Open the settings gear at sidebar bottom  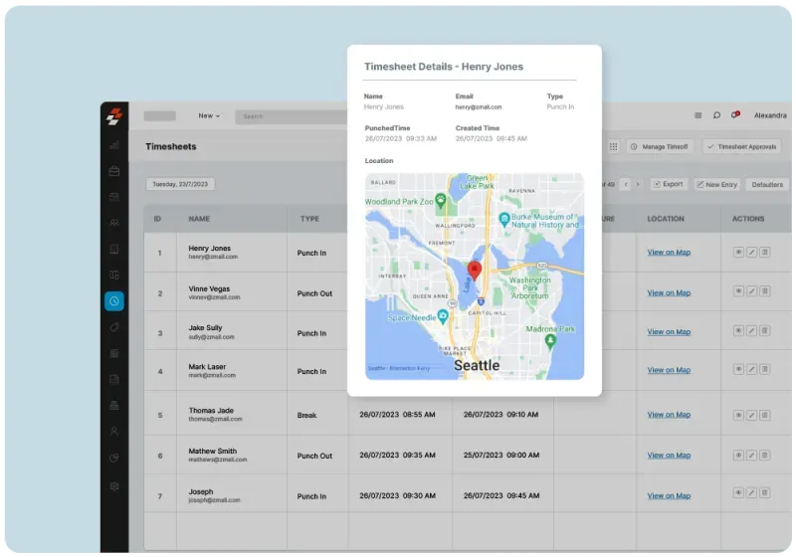click(x=114, y=486)
